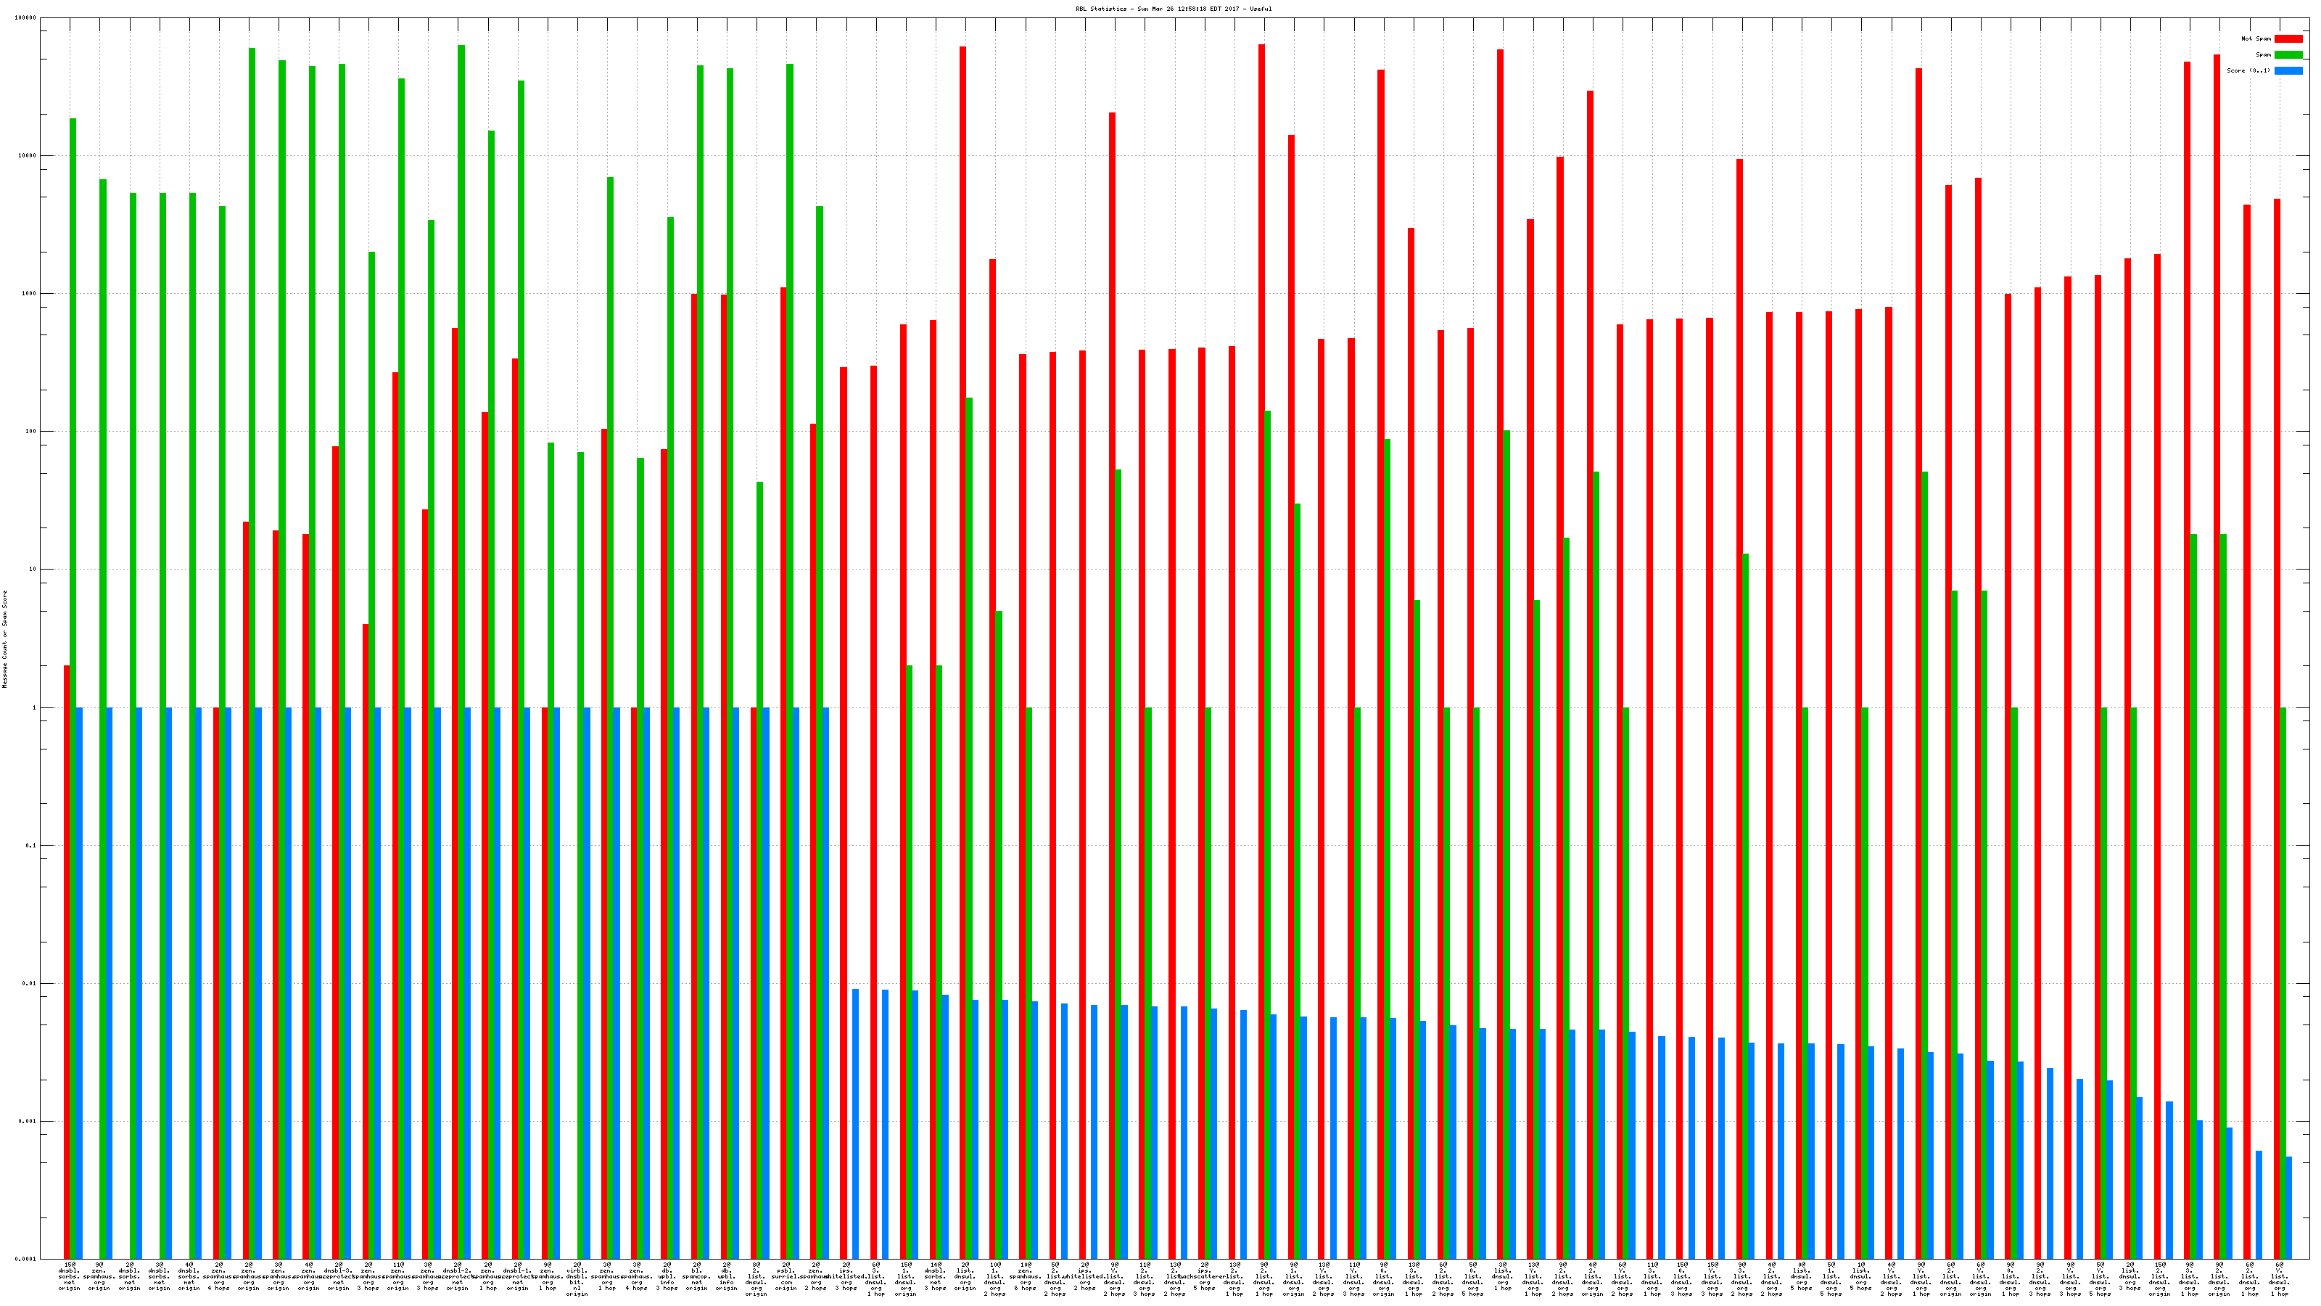Click the rightmost blue score bar
Image resolution: width=2321 pixels, height=1306 pixels.
click(2288, 1208)
